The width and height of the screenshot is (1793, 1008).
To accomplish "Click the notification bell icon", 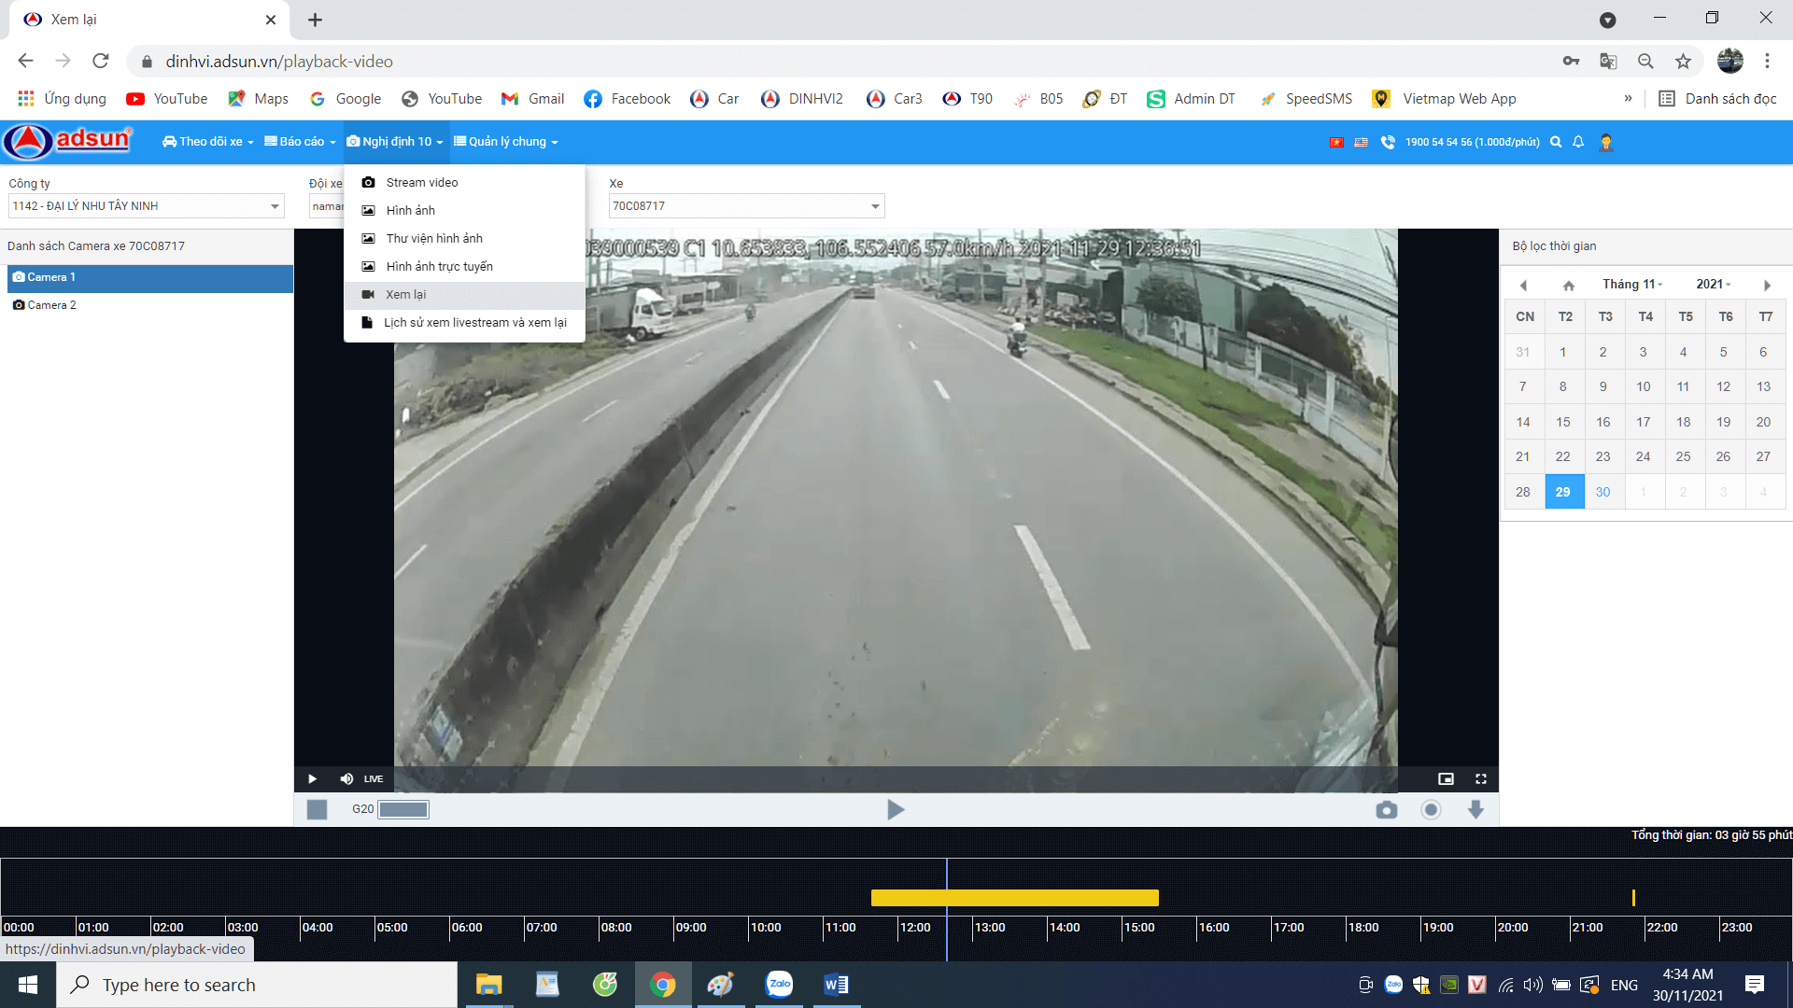I will [1578, 142].
